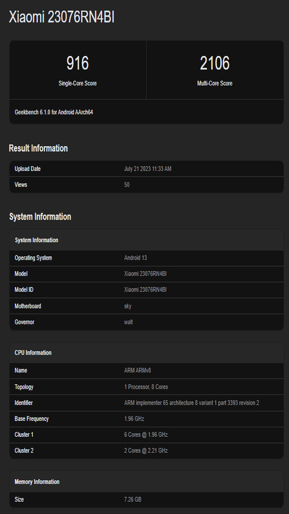This screenshot has width=289, height=514.
Task: Click the Single-Core Score label
Action: 78,84
